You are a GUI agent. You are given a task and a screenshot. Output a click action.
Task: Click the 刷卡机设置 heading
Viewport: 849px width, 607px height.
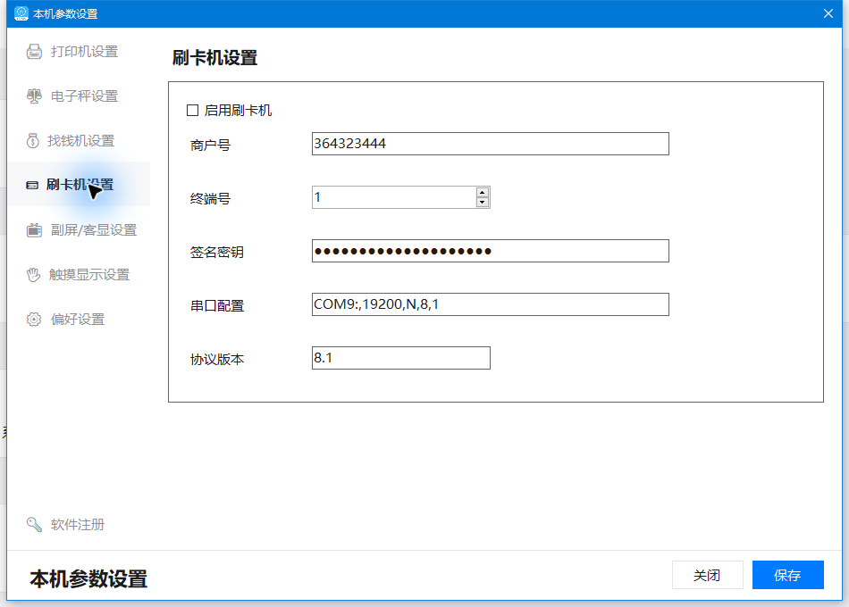click(215, 57)
